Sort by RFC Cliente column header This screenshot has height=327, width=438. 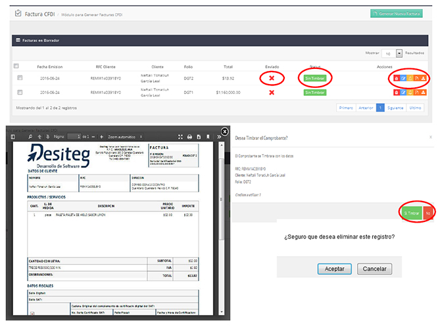[105, 67]
